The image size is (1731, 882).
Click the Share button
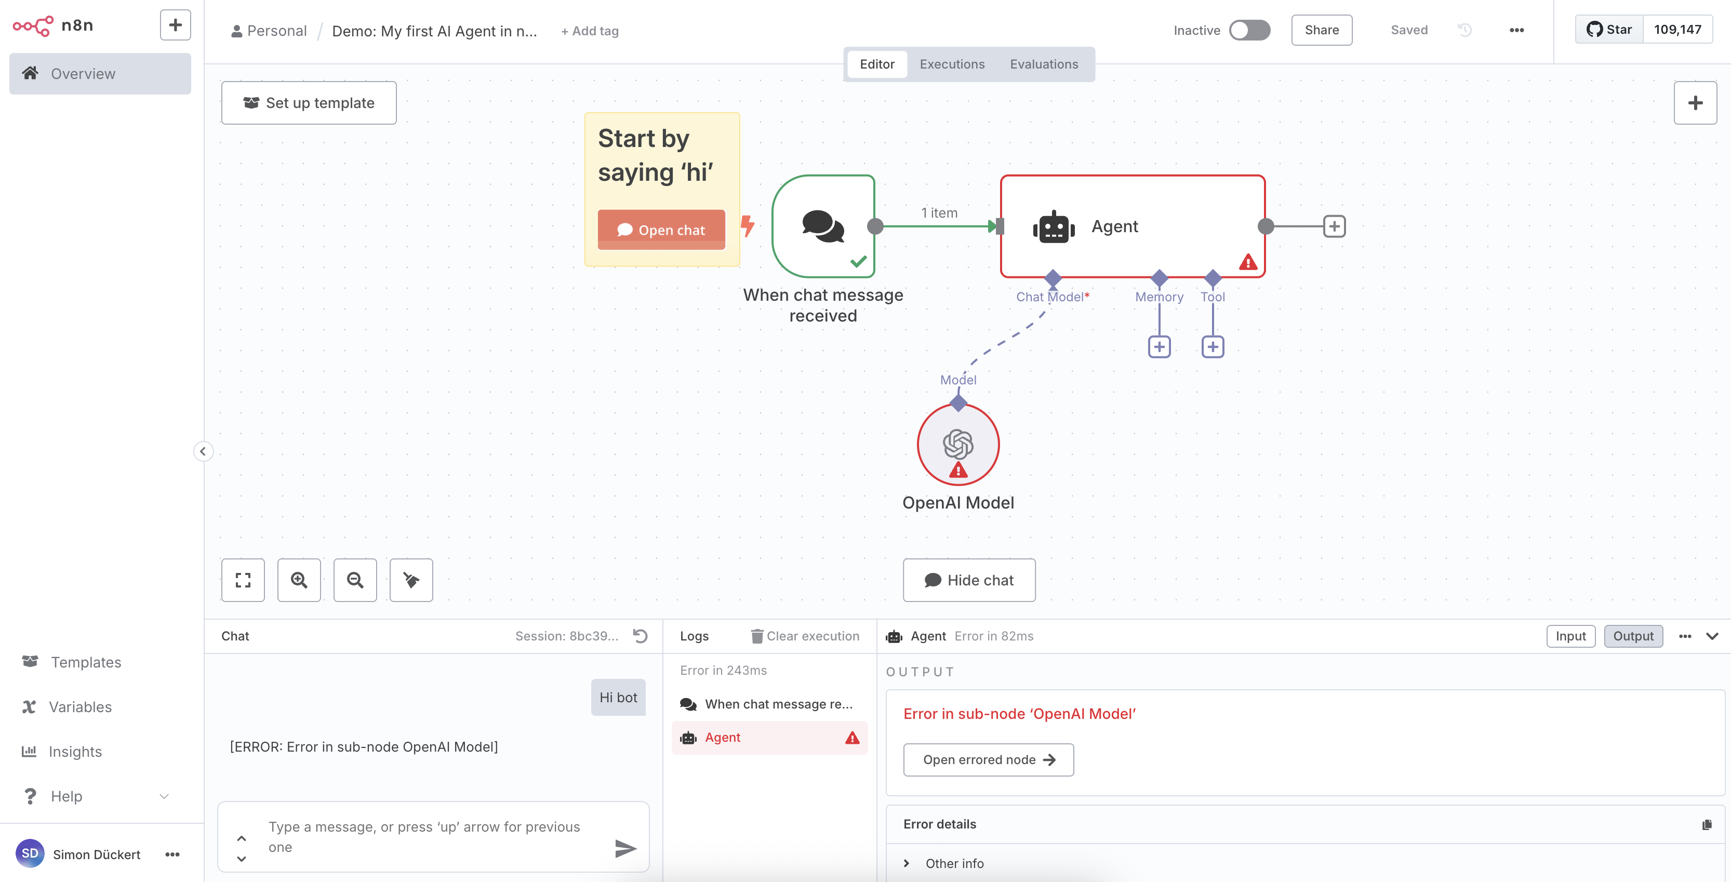point(1321,30)
